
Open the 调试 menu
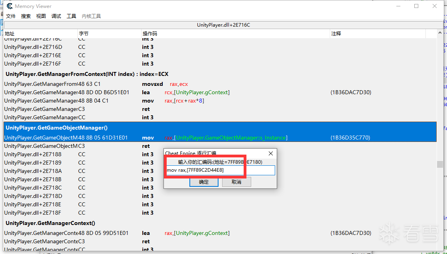56,16
